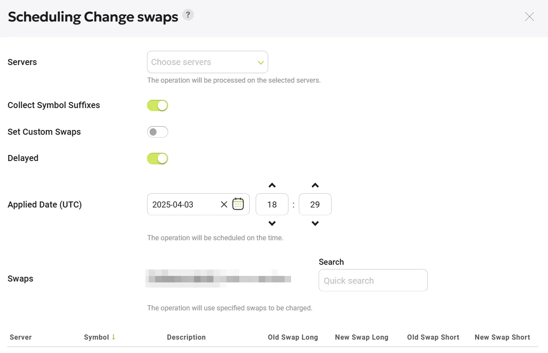Enable the Set Custom Swaps toggle

click(x=157, y=132)
